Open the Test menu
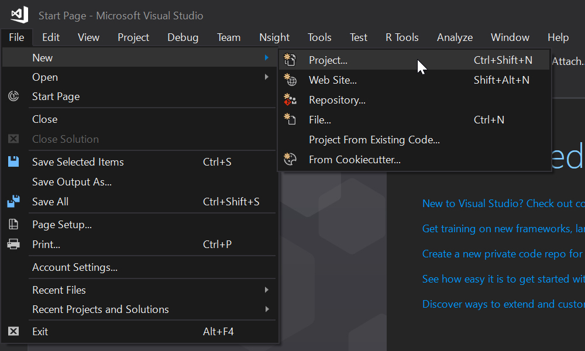 tap(359, 37)
